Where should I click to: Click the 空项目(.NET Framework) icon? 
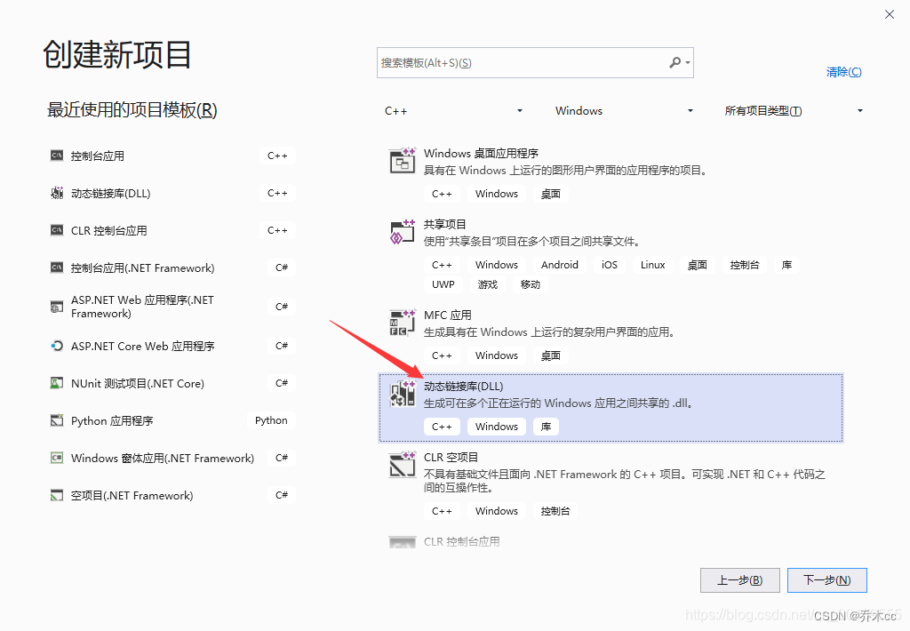[x=56, y=495]
